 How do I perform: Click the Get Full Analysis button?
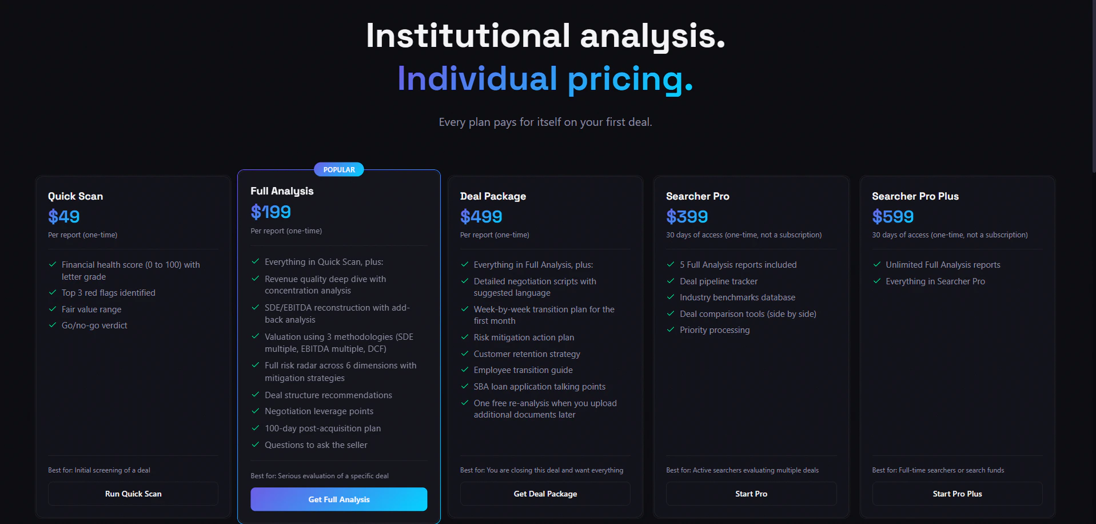[339, 499]
